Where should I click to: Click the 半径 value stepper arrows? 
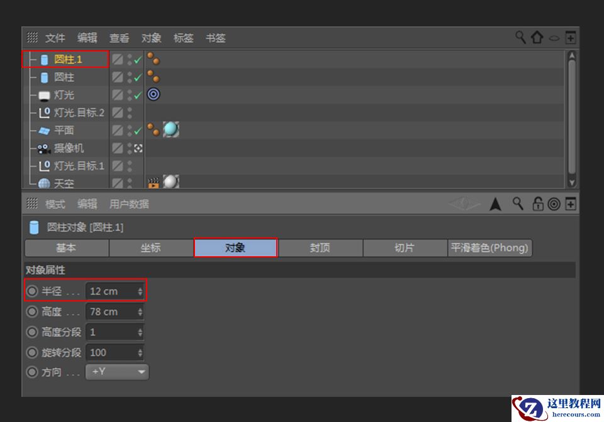tap(141, 291)
